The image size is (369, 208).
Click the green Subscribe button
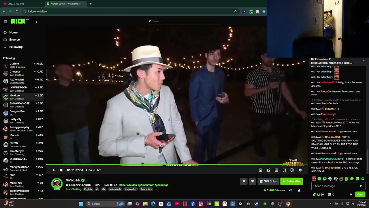tap(291, 181)
